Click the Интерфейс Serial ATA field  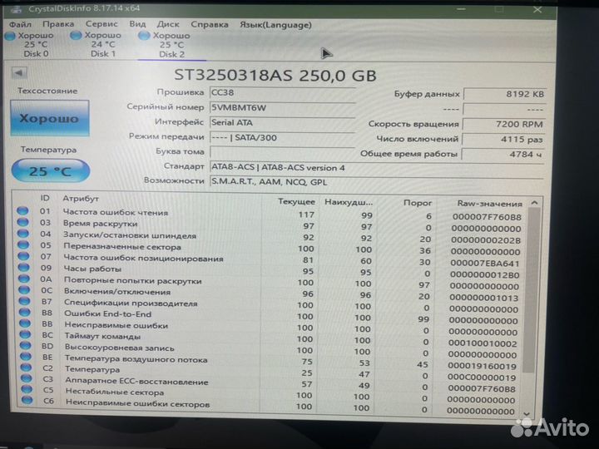[282, 122]
